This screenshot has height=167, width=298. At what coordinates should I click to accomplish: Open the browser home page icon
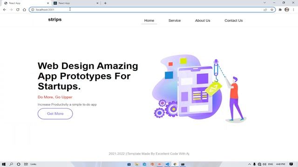(24, 10)
